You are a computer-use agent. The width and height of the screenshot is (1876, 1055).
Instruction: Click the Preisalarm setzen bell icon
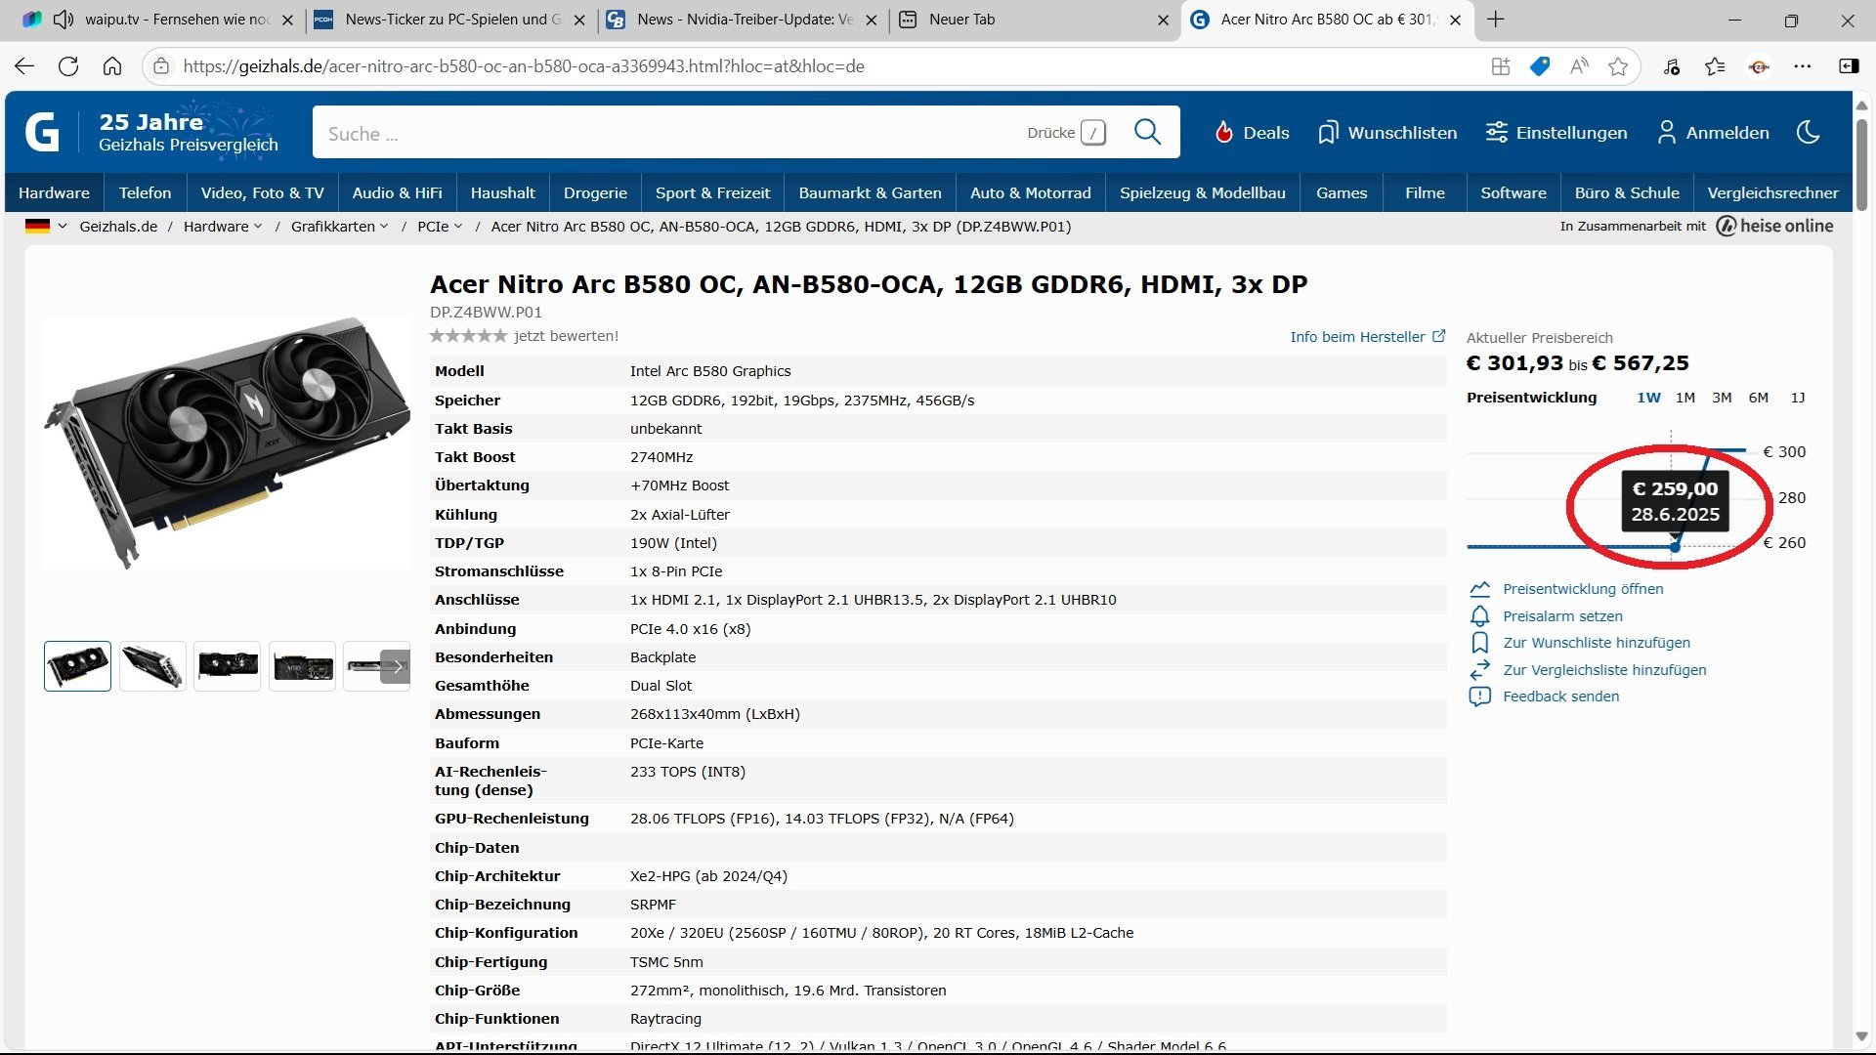click(1479, 616)
